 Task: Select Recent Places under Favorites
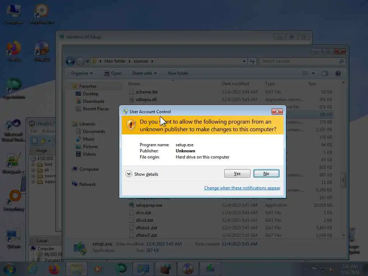tap(96, 109)
